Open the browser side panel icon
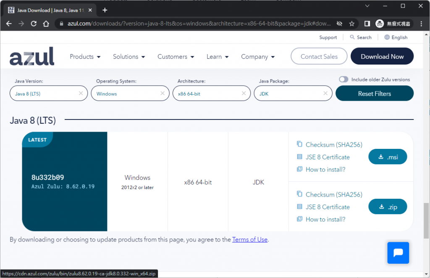Image resolution: width=430 pixels, height=278 pixels. pyautogui.click(x=367, y=24)
